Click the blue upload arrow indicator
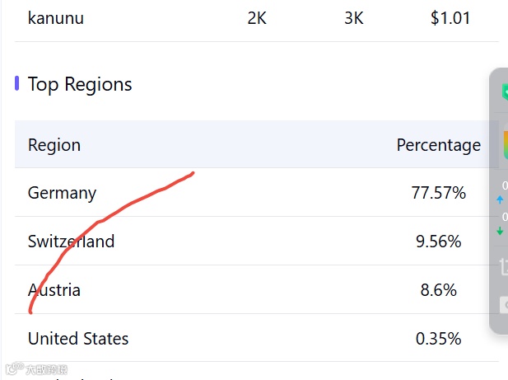Viewport: 508px width, 380px height. click(x=500, y=199)
